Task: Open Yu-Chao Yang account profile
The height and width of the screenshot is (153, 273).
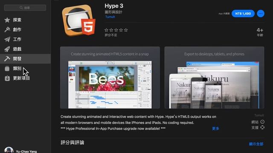Action: 26,151
